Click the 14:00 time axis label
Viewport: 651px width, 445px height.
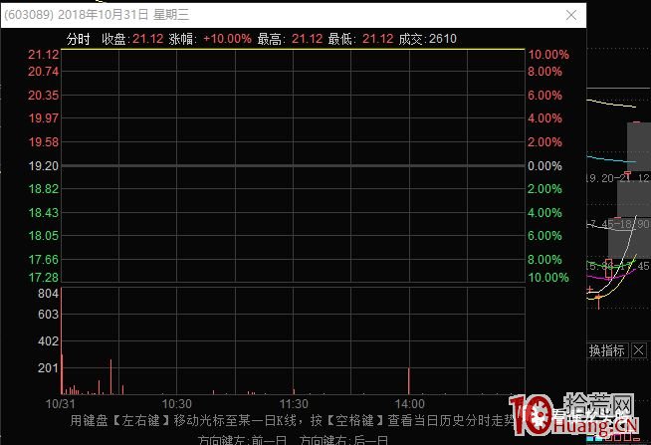pyautogui.click(x=409, y=404)
